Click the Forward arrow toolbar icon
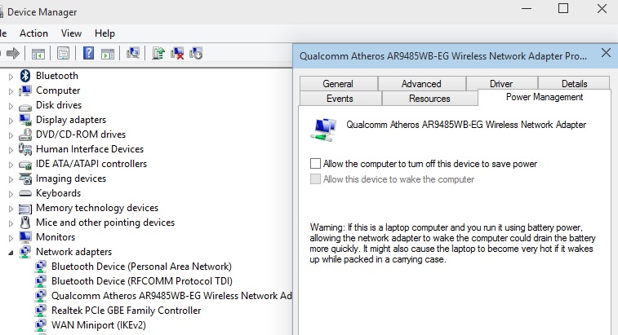This screenshot has width=618, height=335. coord(13,53)
